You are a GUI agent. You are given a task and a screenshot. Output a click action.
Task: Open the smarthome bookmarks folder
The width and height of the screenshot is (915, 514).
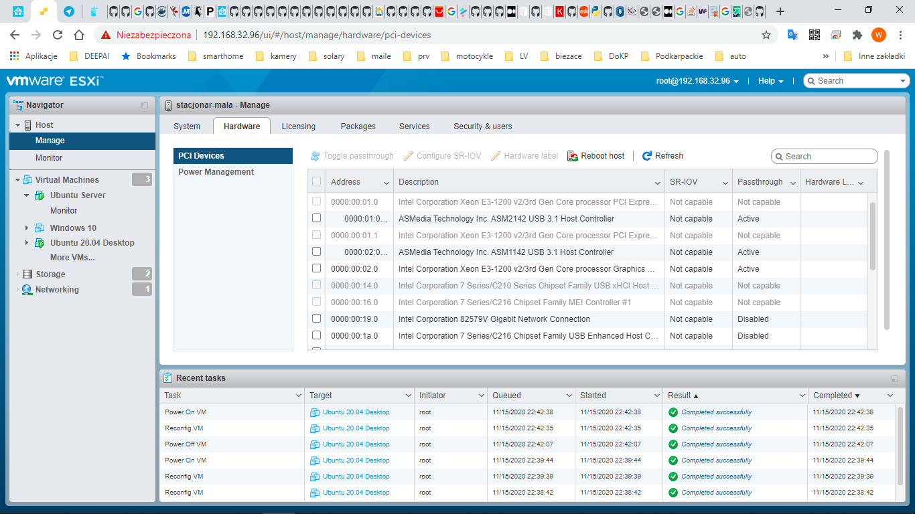[x=216, y=56]
